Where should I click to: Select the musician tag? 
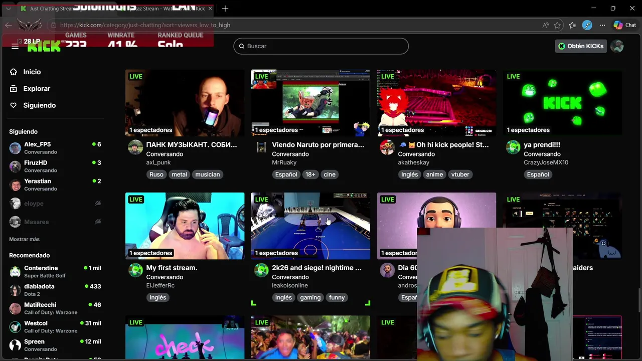(x=208, y=174)
